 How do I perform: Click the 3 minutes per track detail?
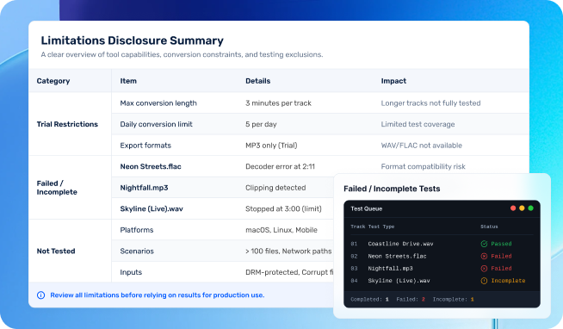[x=278, y=103]
